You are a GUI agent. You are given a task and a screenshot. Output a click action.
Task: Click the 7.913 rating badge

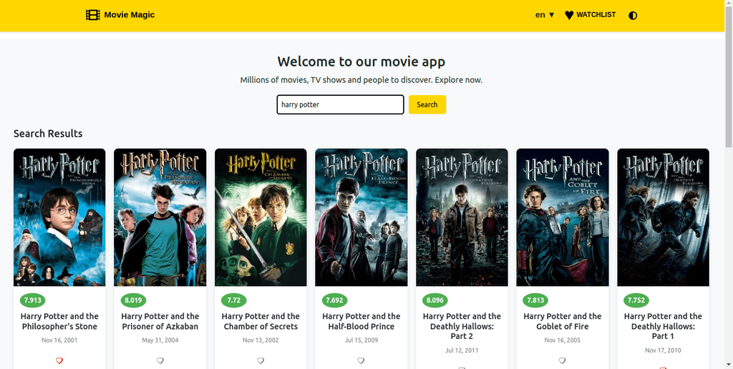click(32, 300)
